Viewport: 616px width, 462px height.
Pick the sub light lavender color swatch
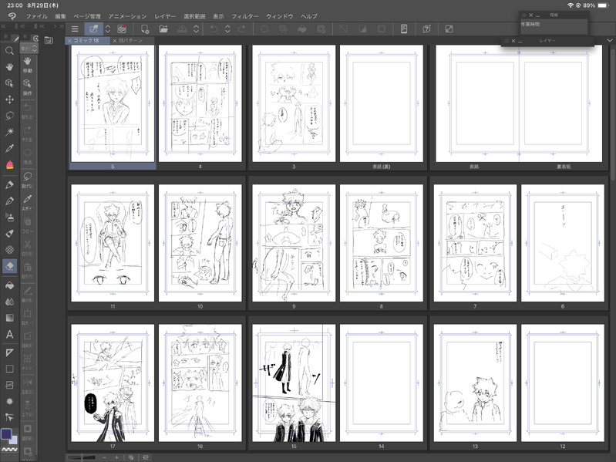[x=14, y=440]
